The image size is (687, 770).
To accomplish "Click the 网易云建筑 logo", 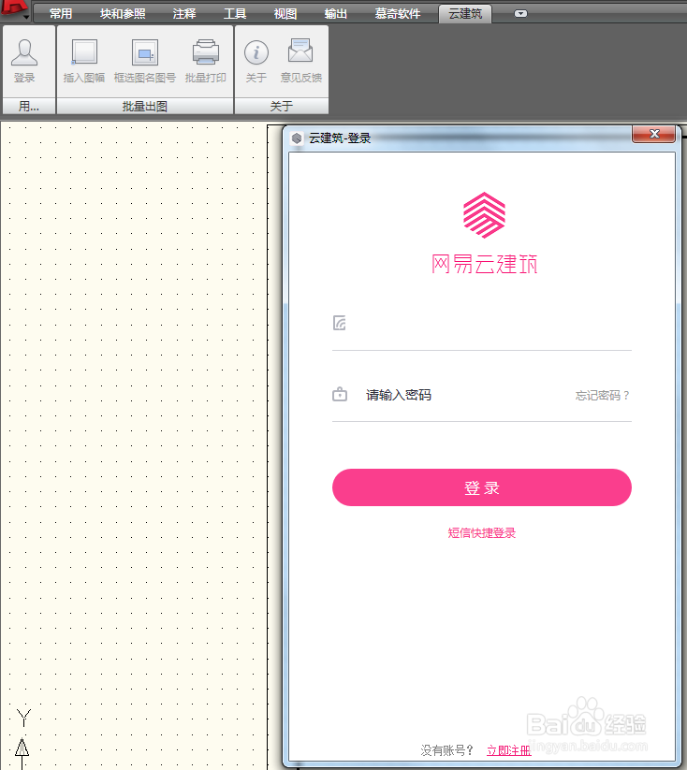I will (x=484, y=233).
